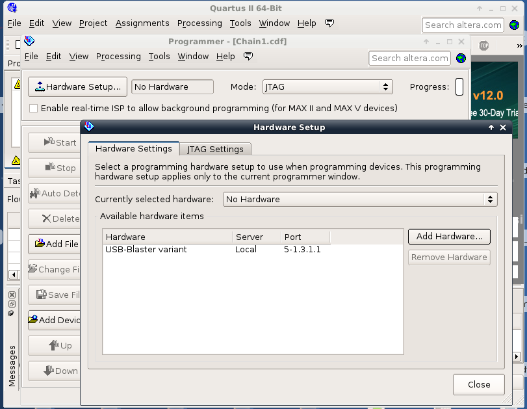Image resolution: width=527 pixels, height=409 pixels.
Task: Click the Add Hardware... button
Action: (x=449, y=236)
